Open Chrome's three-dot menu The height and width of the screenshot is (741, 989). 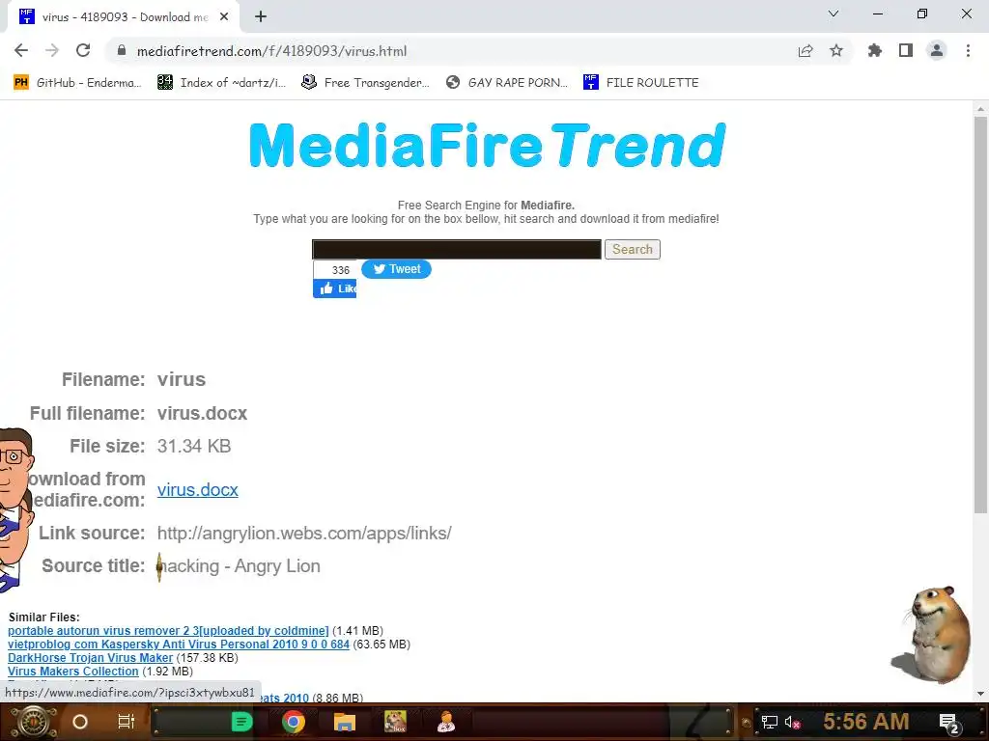click(968, 50)
